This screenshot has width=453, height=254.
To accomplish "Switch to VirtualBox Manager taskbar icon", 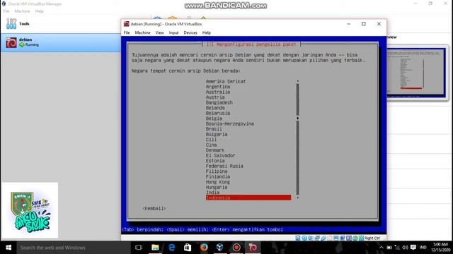I will pos(220,248).
